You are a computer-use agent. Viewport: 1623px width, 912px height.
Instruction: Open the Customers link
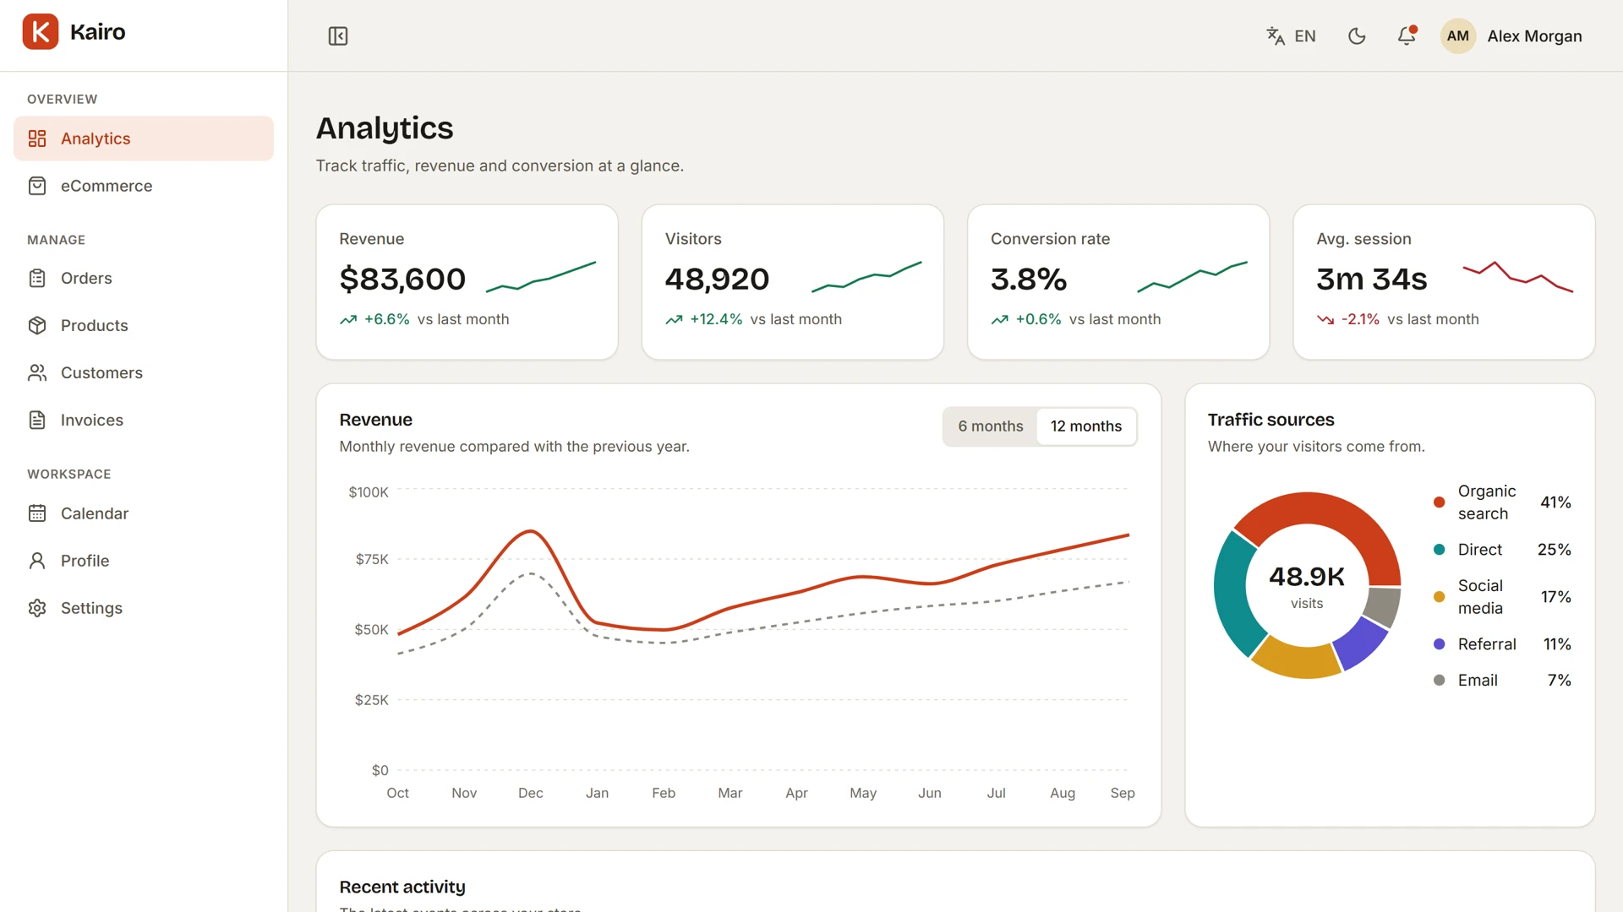click(144, 372)
